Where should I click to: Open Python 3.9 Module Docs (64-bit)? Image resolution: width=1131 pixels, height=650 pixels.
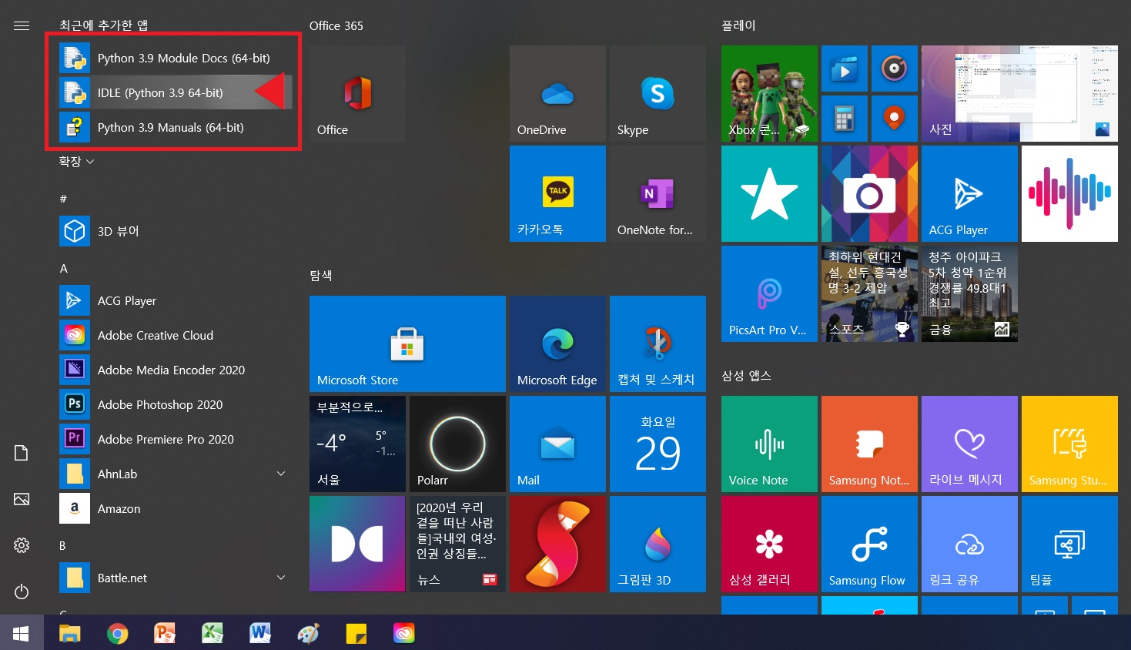[176, 58]
